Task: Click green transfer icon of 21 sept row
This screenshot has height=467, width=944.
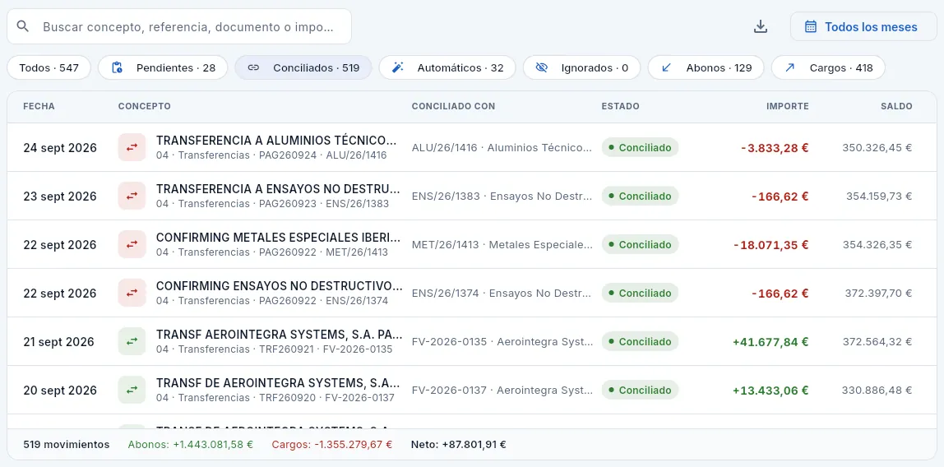Action: click(x=132, y=342)
